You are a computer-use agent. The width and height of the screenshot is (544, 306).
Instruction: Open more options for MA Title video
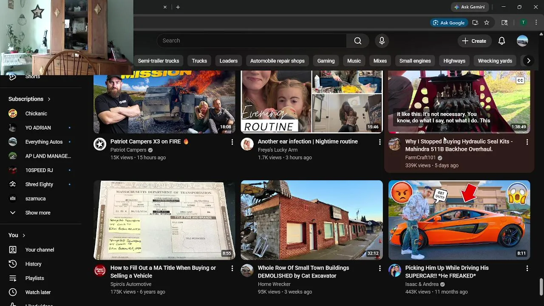[x=232, y=269]
